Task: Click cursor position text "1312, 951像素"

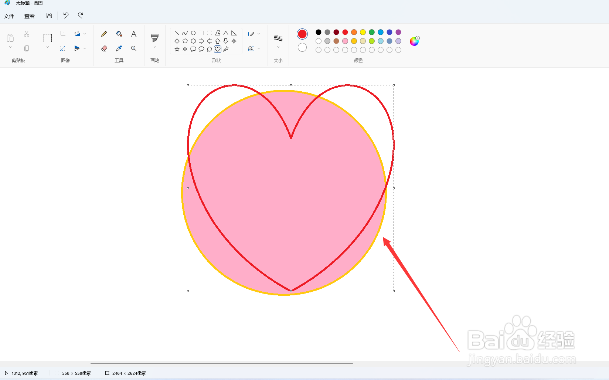Action: coord(25,373)
